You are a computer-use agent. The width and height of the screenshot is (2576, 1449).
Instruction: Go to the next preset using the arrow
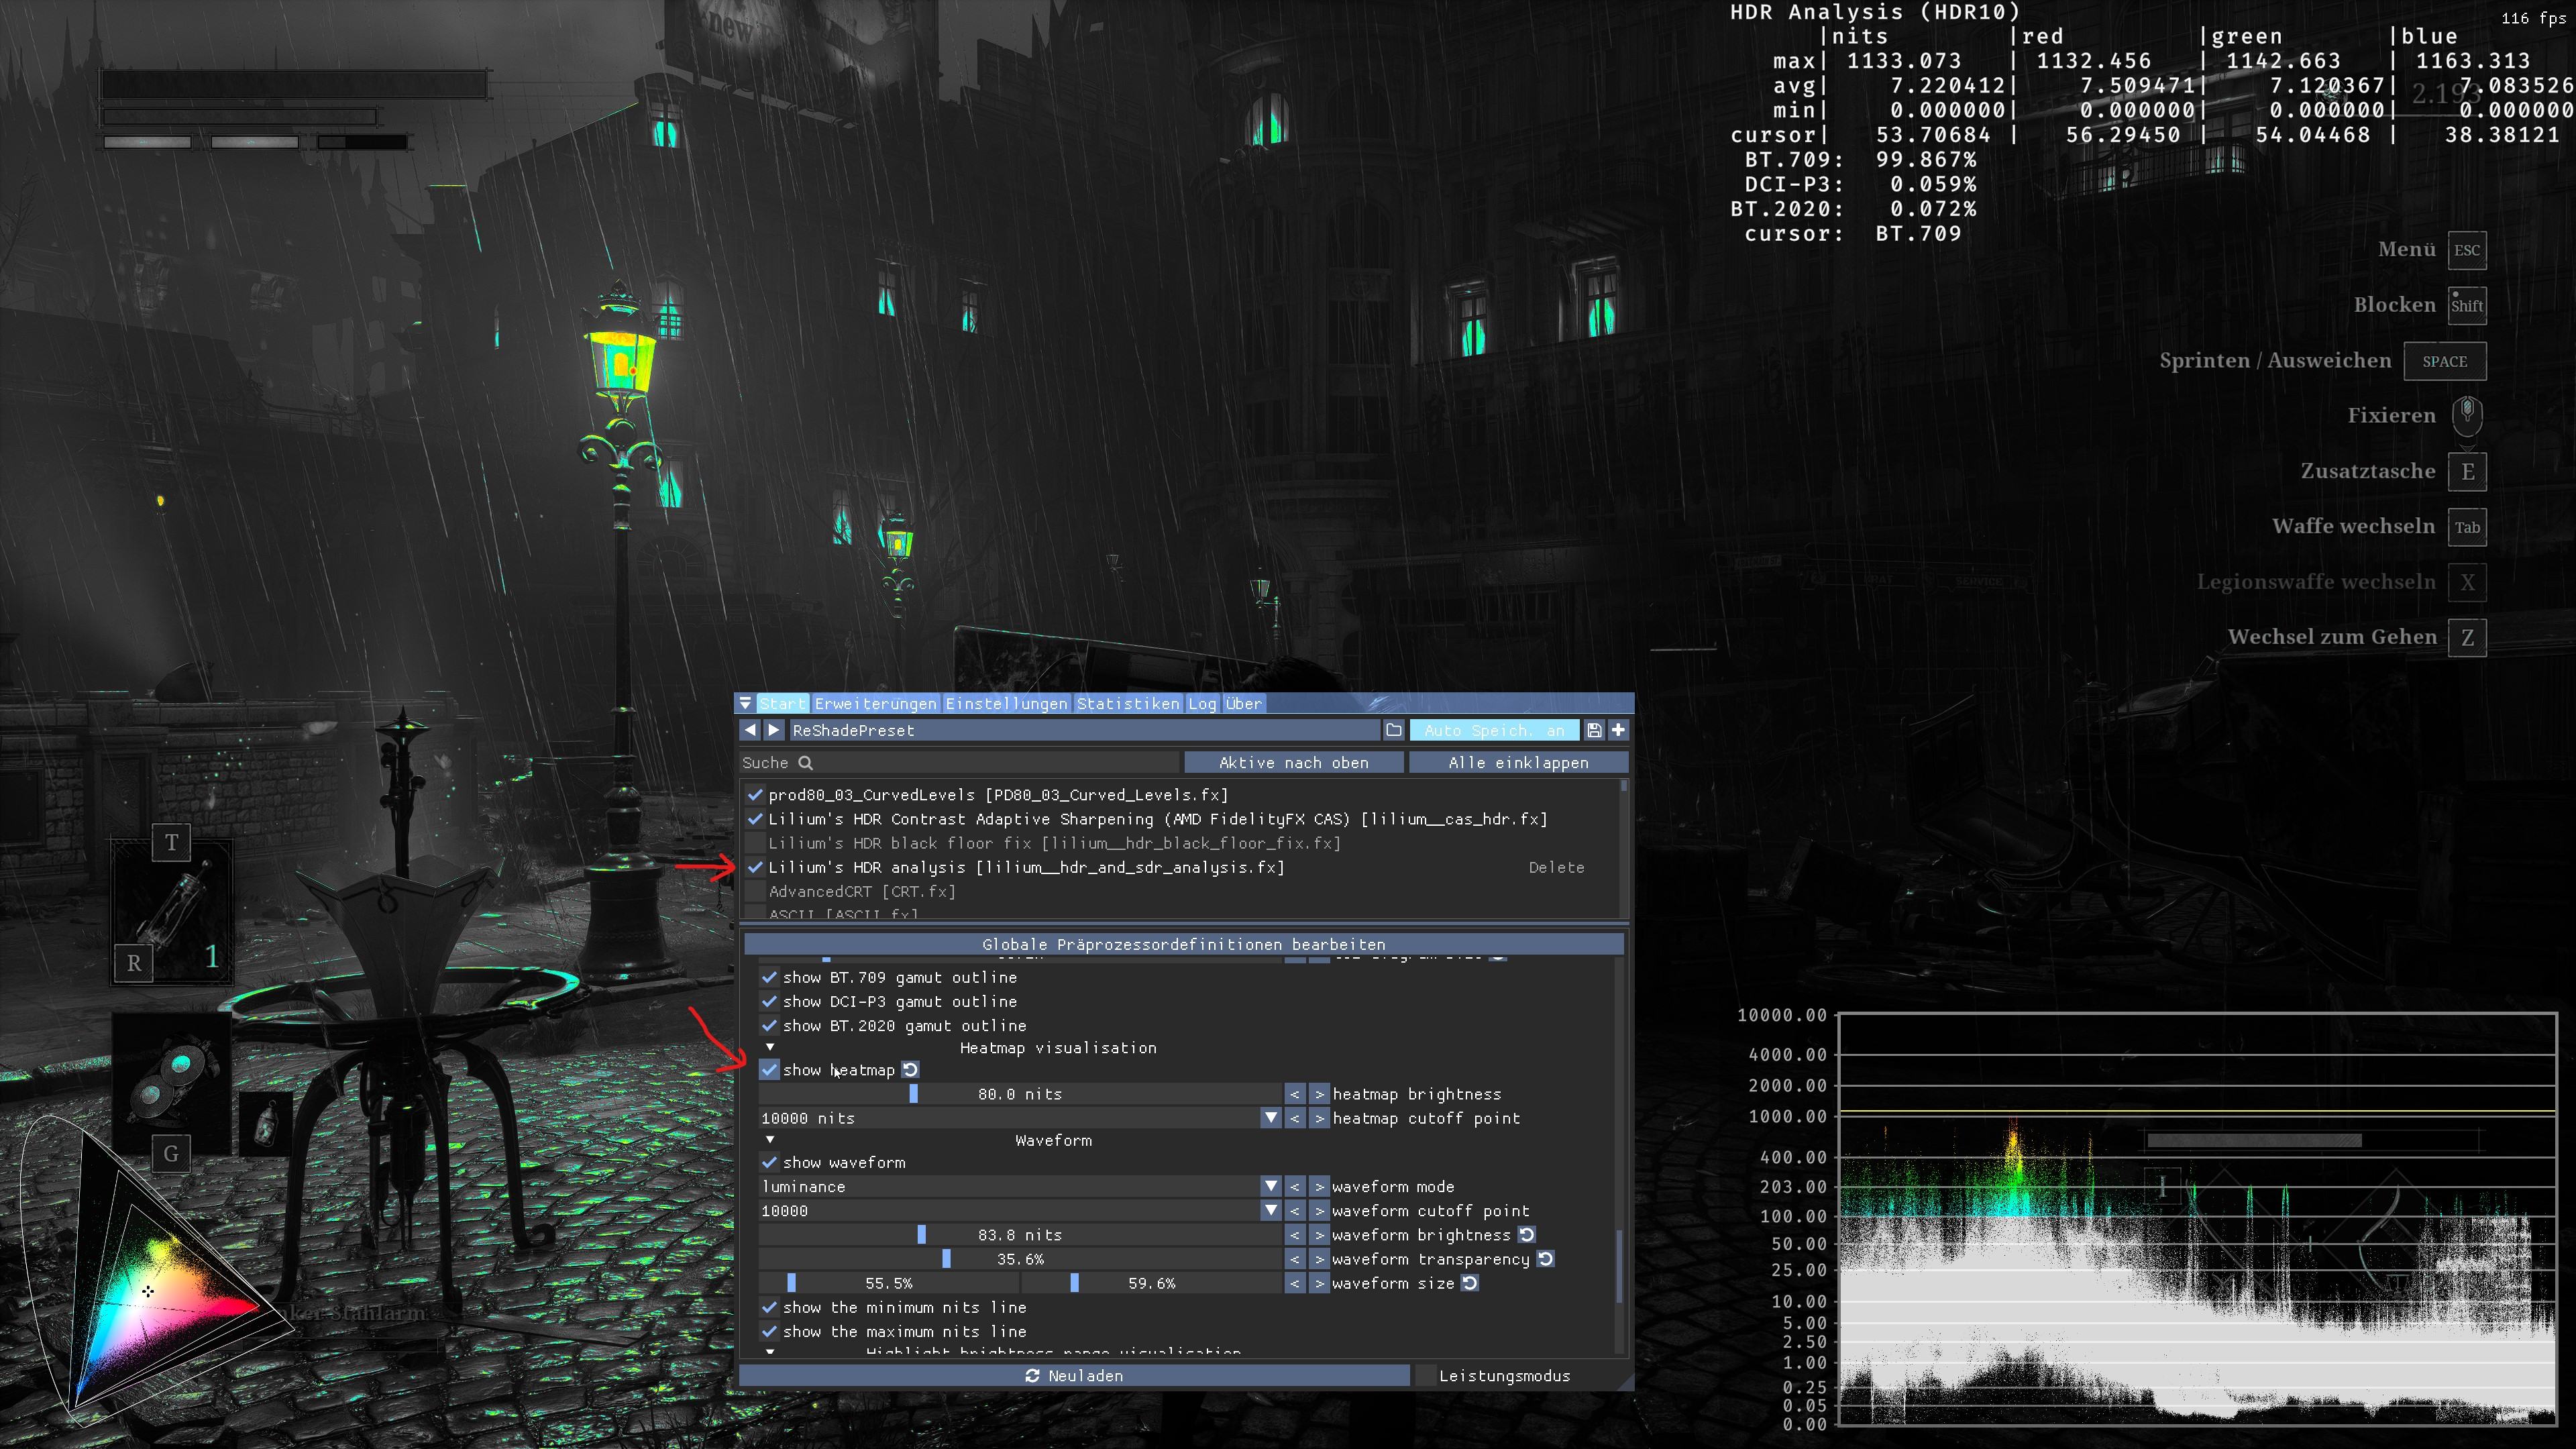[774, 730]
